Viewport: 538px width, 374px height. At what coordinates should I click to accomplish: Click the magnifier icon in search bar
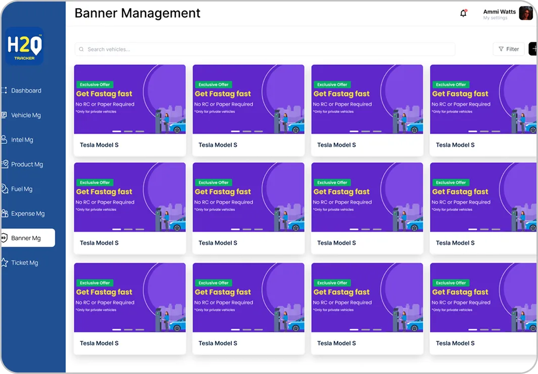click(x=81, y=49)
